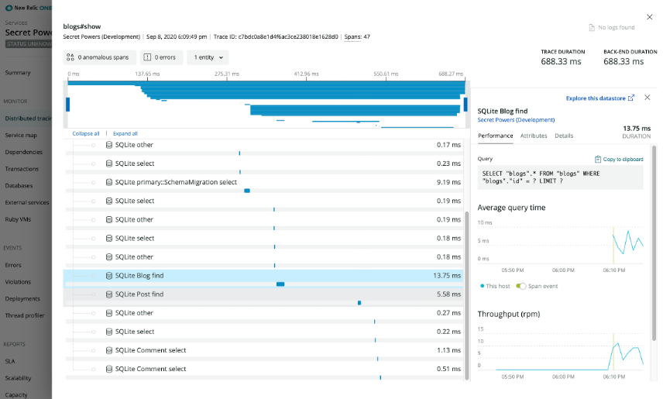663x399 pixels.
Task: Open Transactions in the sidebar
Action: click(22, 169)
